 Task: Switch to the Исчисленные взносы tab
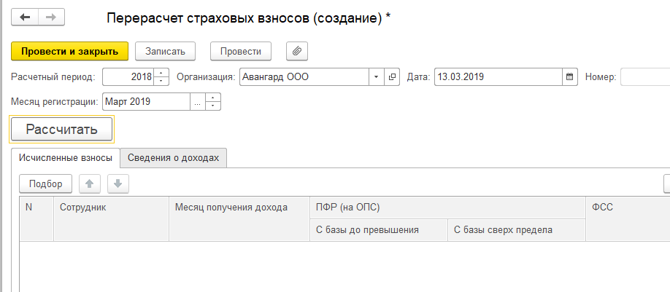tap(66, 157)
